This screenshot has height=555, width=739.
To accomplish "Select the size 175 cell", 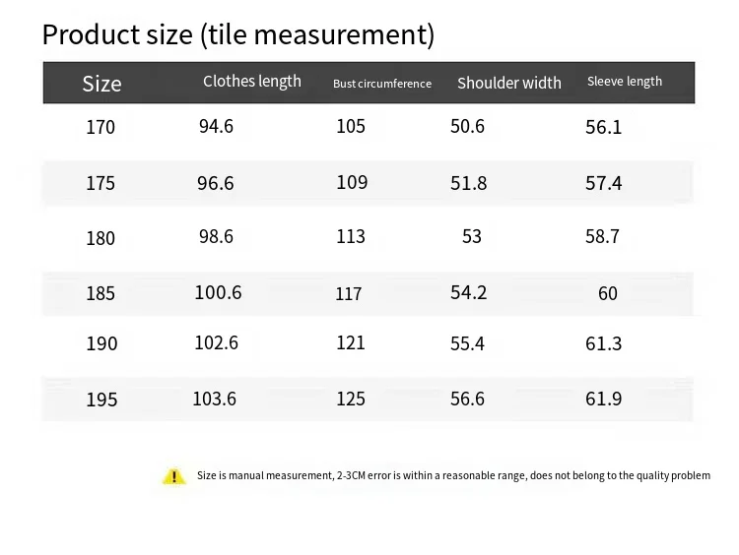I will click(101, 183).
